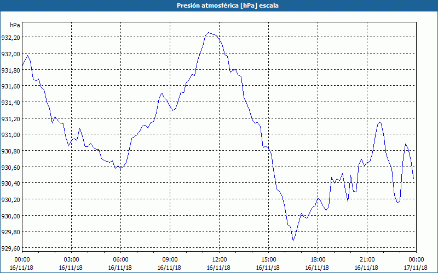The height and width of the screenshot is (273, 438).
Task: Click the 00:00 label above 16/11/18
Action: 22,260
